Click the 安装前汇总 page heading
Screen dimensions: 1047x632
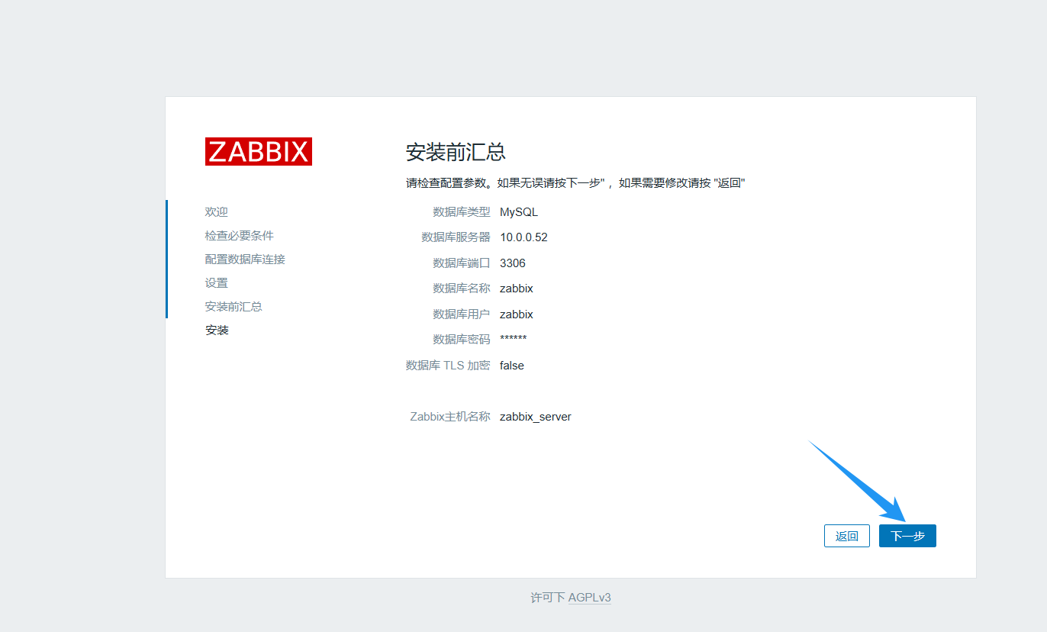point(456,151)
